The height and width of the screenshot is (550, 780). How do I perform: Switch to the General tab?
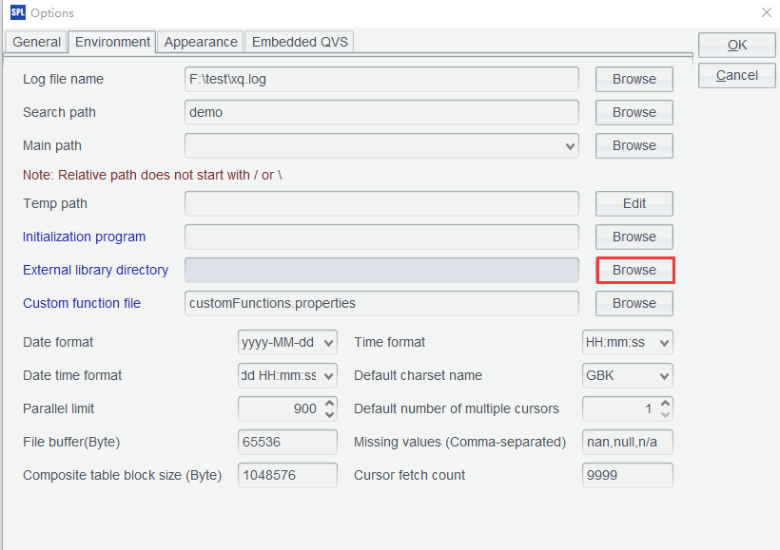[x=37, y=42]
